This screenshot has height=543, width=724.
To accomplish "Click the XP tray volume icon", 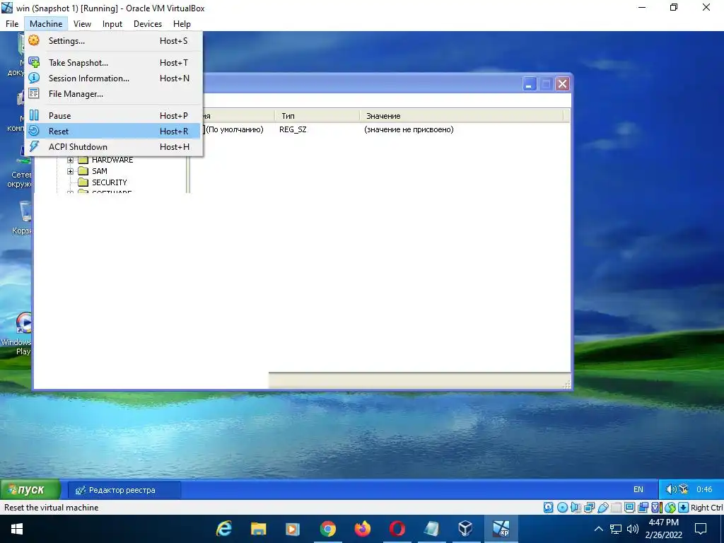I will [x=671, y=489].
